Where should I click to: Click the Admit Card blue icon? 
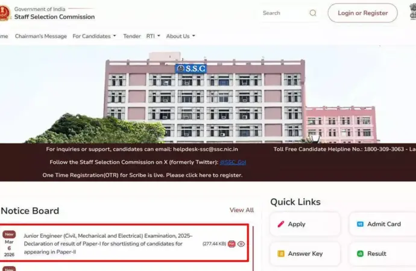360,224
